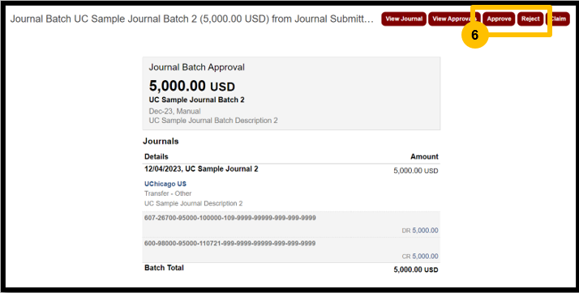This screenshot has height=293, width=579.
Task: Click the DR 5,000.00 amount link
Action: pos(425,231)
